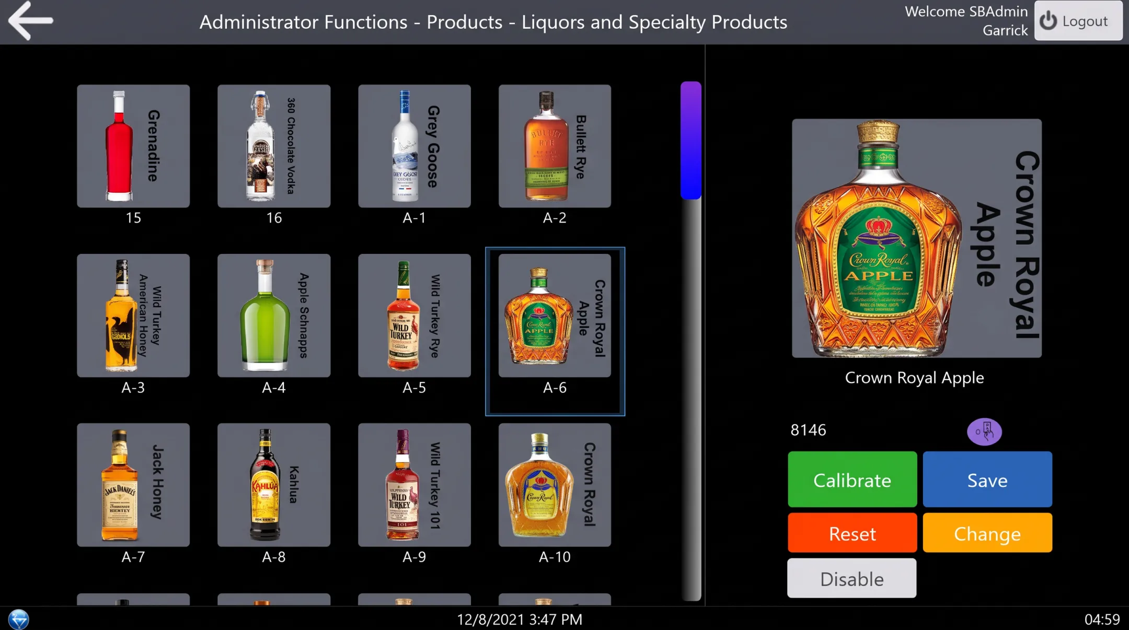Click the A-9 slot label

pyautogui.click(x=414, y=557)
